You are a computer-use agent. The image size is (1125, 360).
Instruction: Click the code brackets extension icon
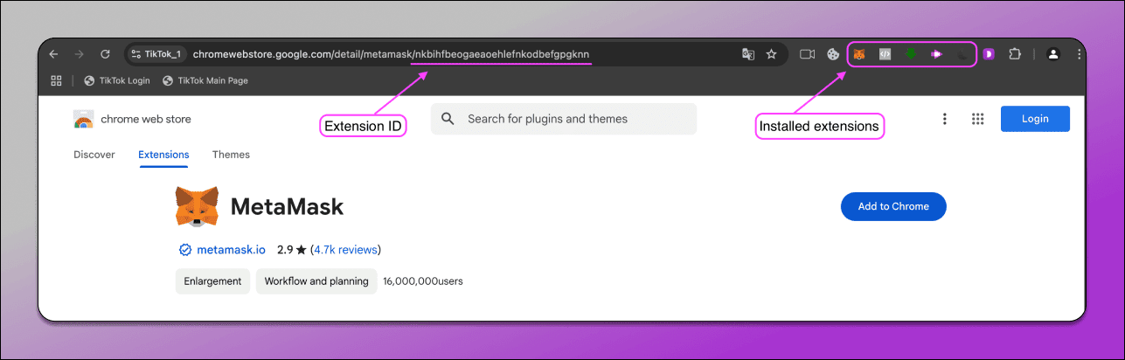pyautogui.click(x=885, y=54)
